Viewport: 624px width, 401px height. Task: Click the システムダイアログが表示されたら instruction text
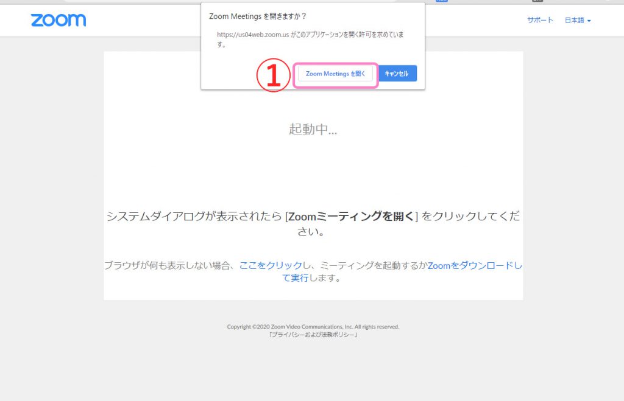(x=313, y=223)
